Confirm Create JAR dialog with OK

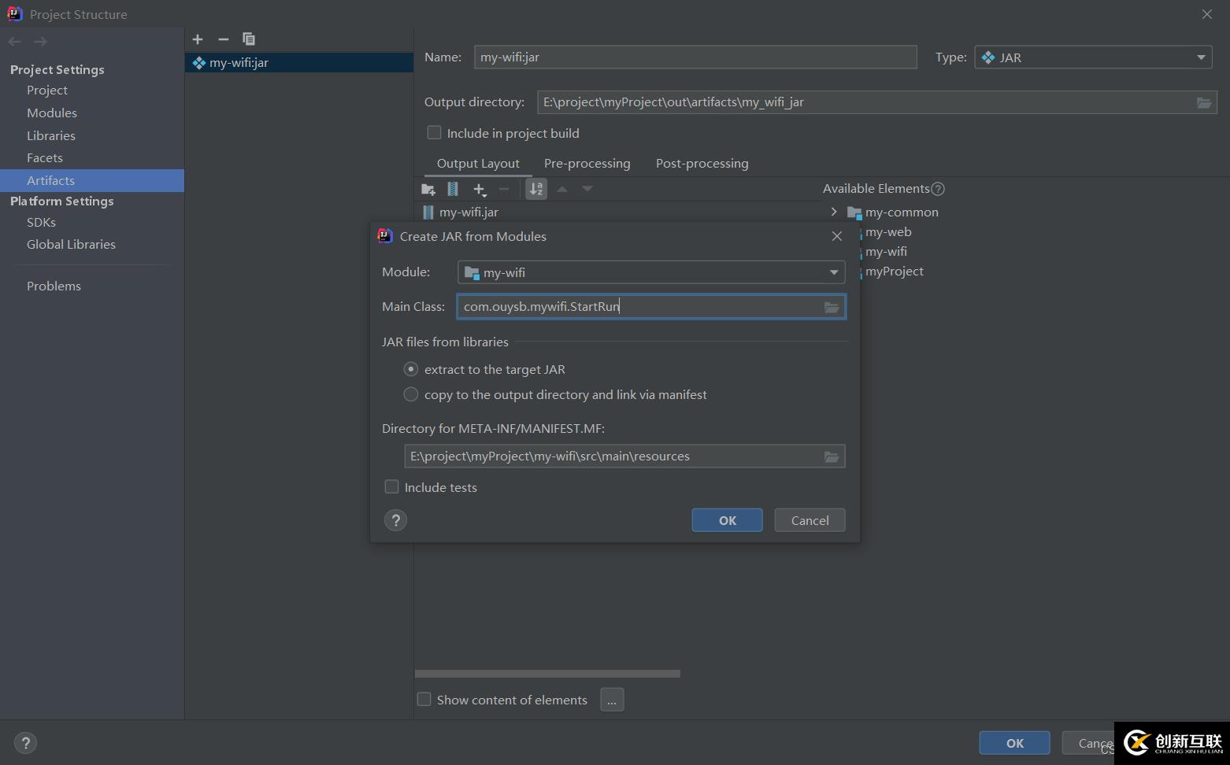point(727,520)
